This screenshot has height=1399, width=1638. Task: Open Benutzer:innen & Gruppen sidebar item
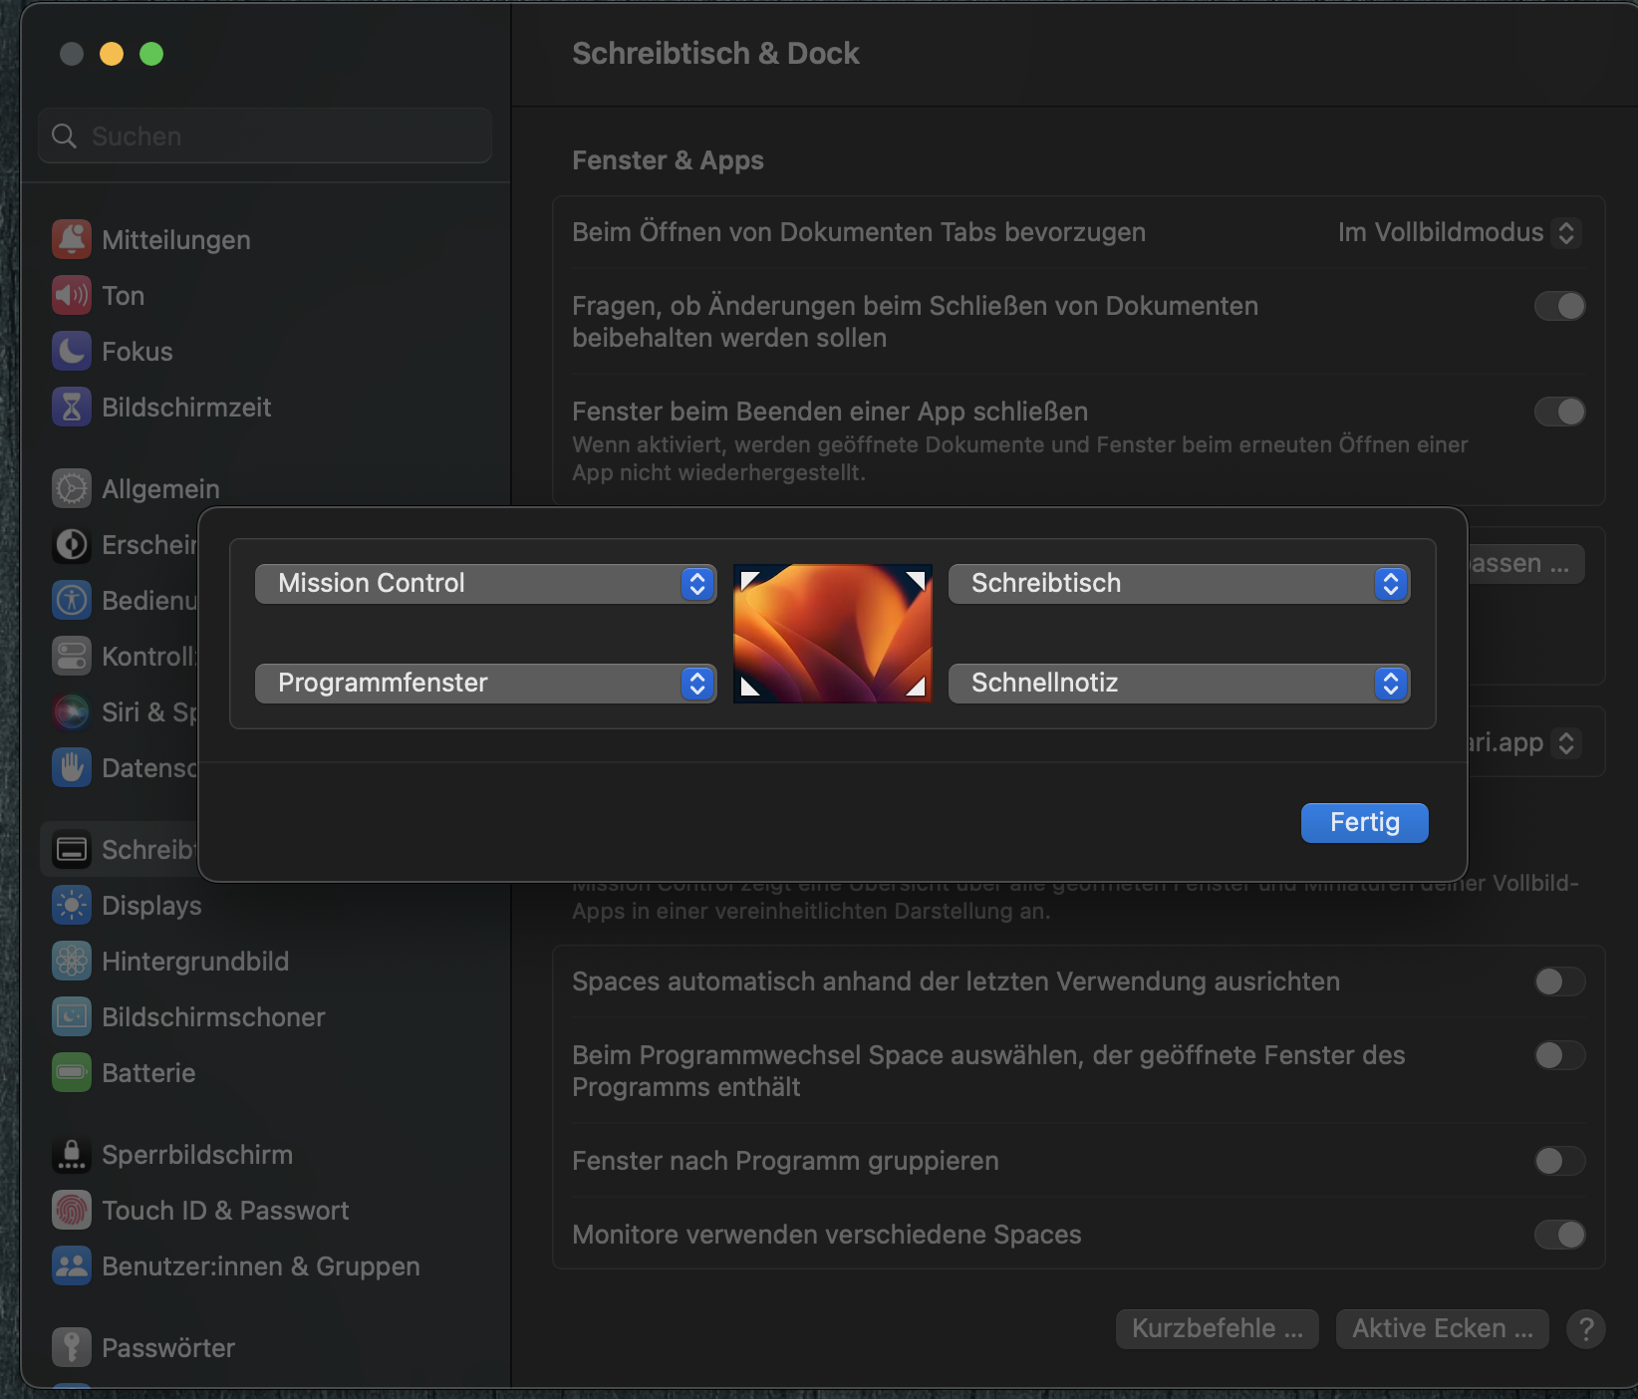click(x=260, y=1265)
